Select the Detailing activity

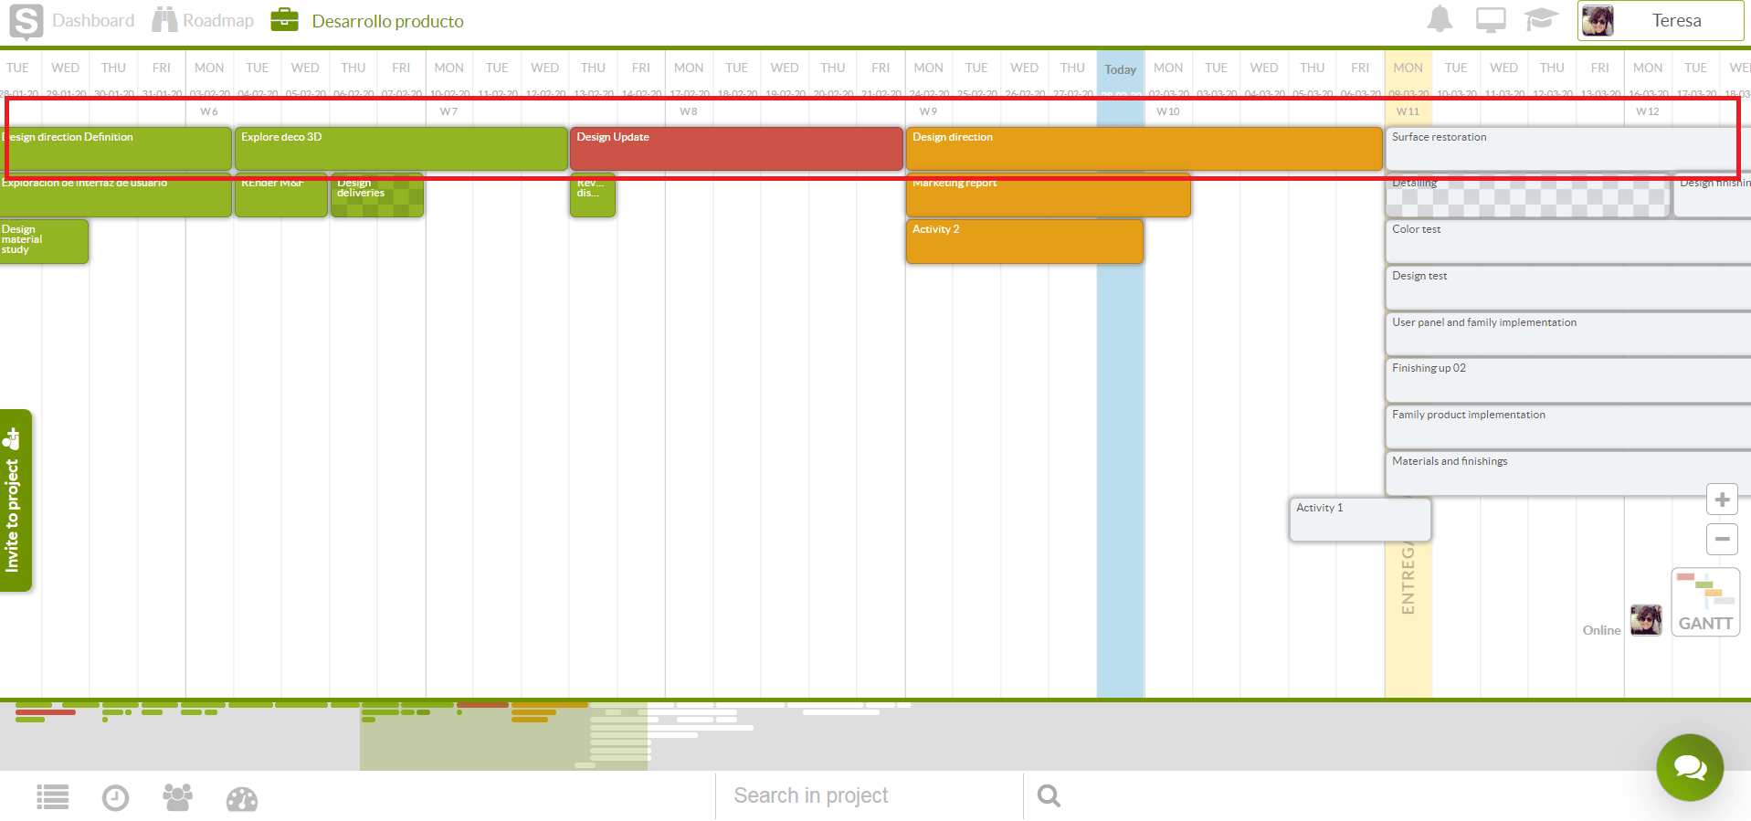(1527, 195)
